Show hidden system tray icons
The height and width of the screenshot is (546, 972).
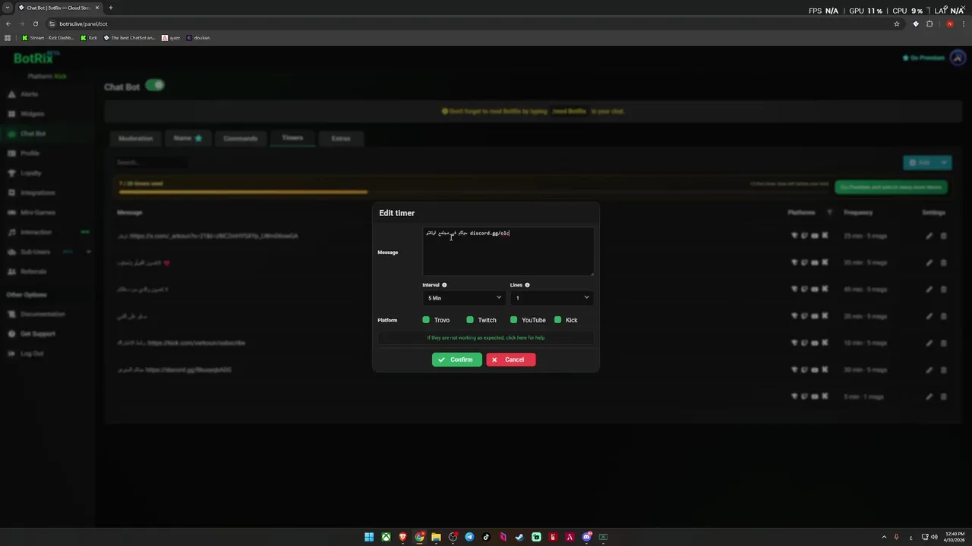tap(884, 537)
